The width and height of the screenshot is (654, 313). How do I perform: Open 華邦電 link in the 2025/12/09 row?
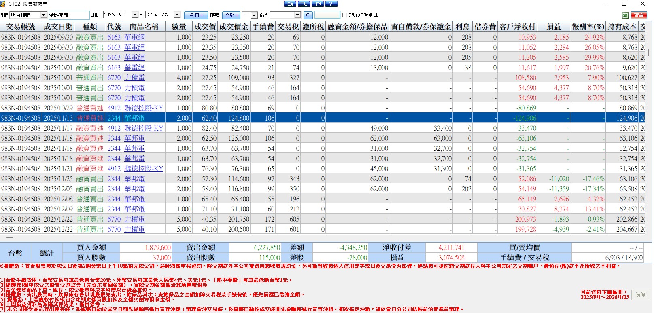coord(134,209)
